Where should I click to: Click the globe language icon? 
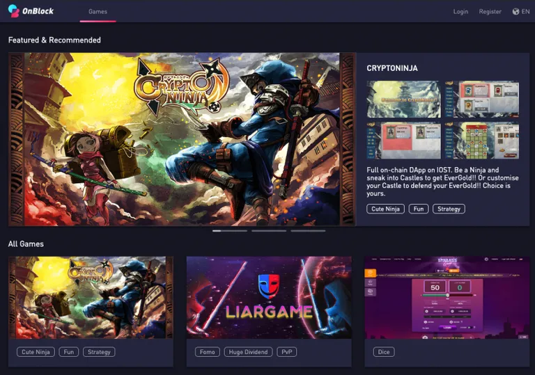515,12
